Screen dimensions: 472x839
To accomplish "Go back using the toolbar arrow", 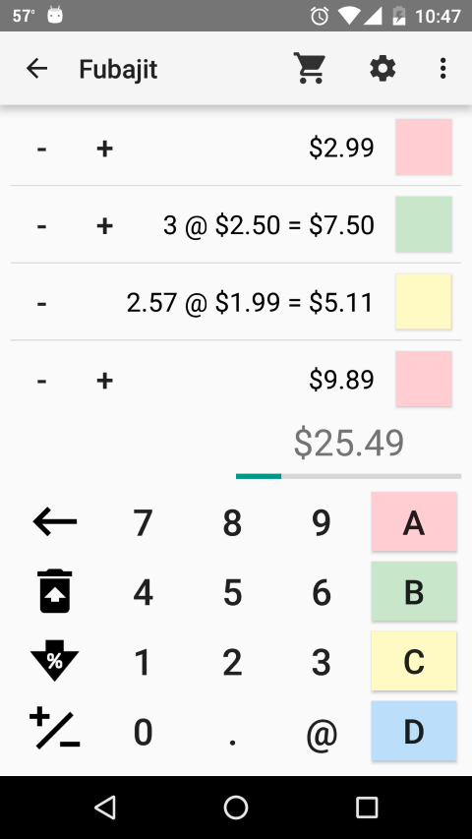I will pos(37,69).
